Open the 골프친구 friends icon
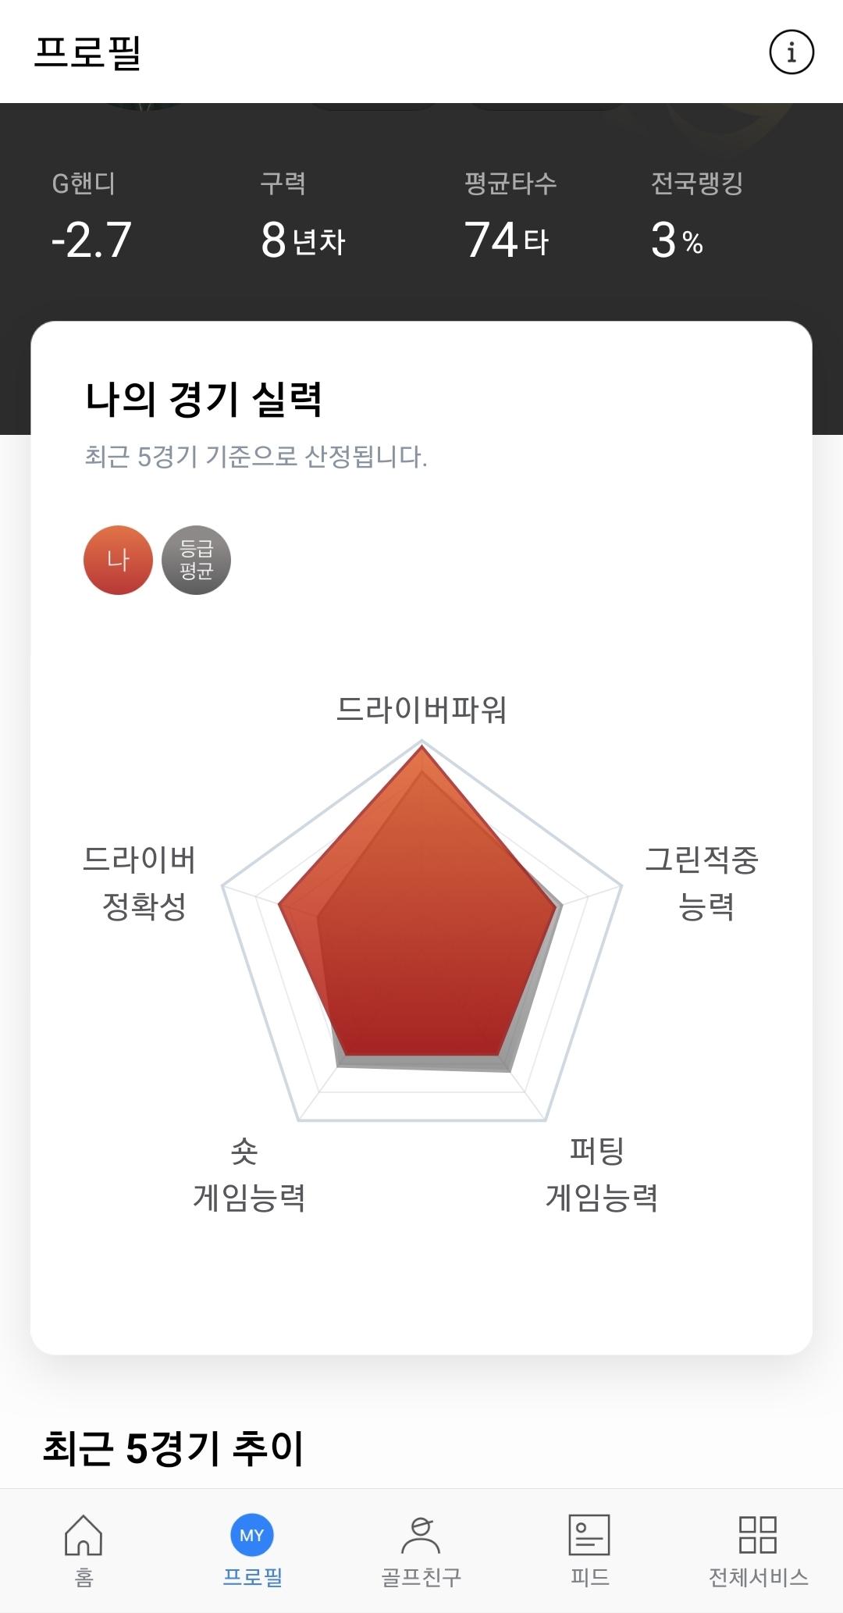The height and width of the screenshot is (1613, 843). tap(421, 1535)
